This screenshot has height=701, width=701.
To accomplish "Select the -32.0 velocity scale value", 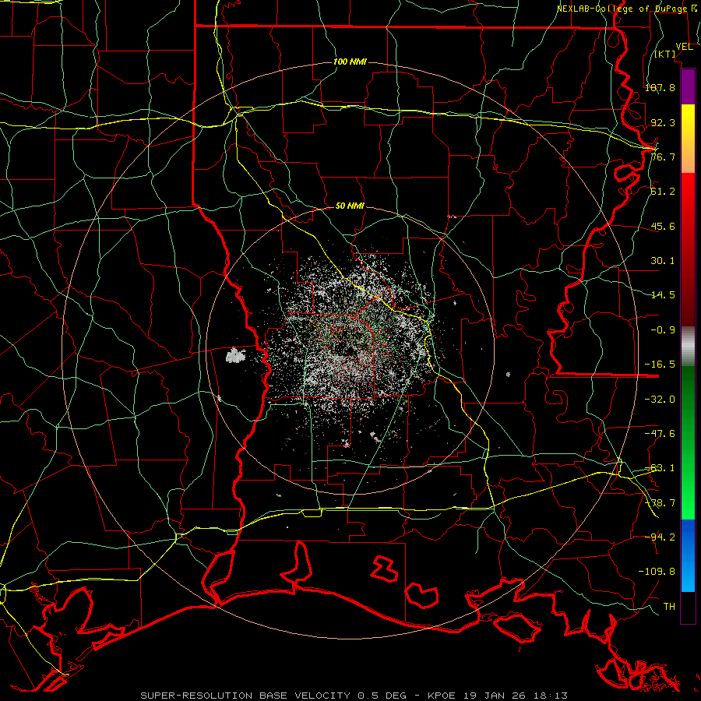I will click(x=660, y=400).
